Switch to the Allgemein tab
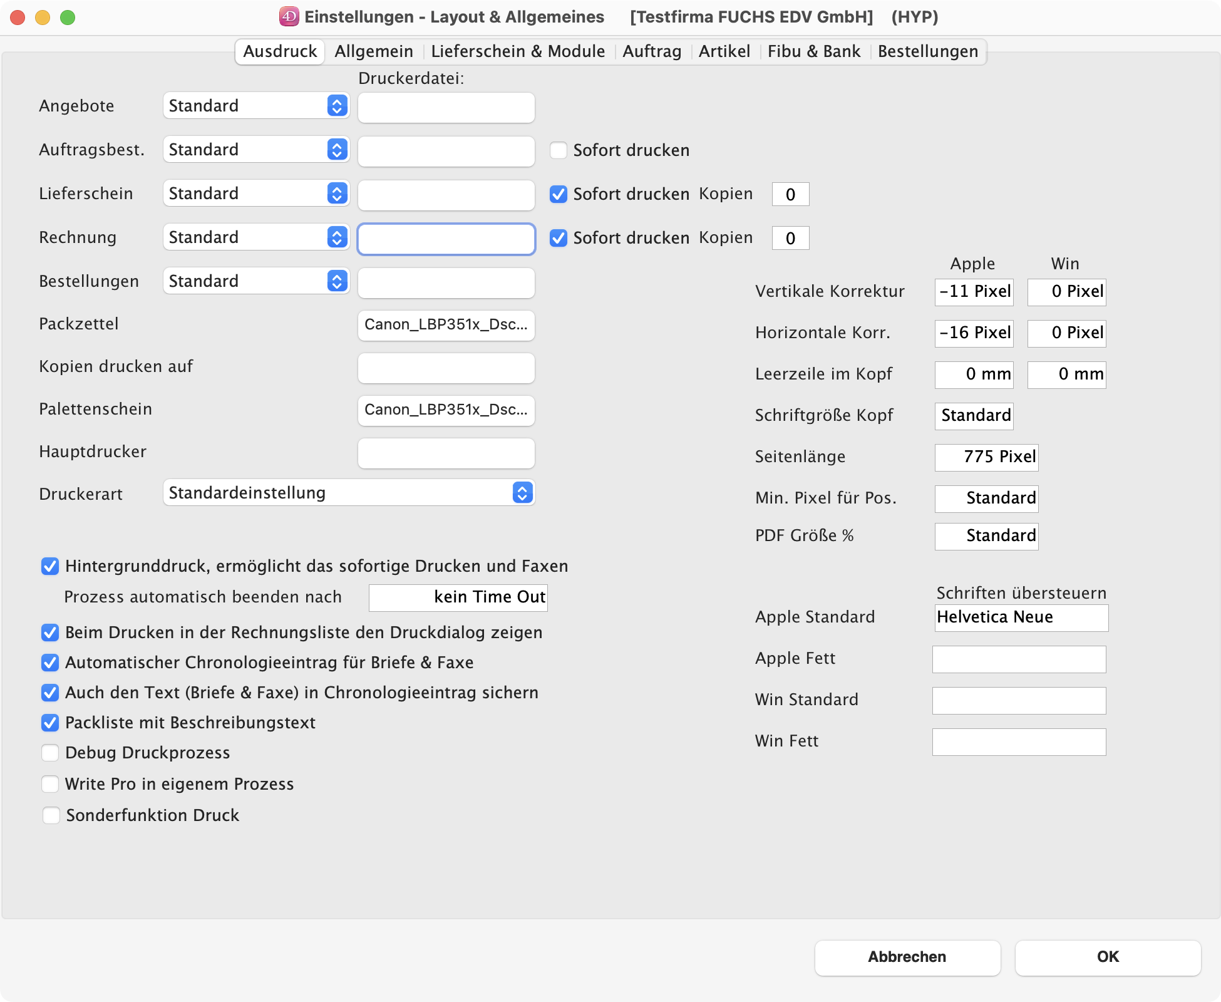This screenshot has height=1002, width=1221. [x=374, y=51]
